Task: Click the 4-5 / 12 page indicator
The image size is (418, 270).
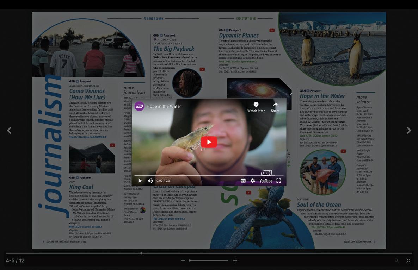Action: click(15, 261)
